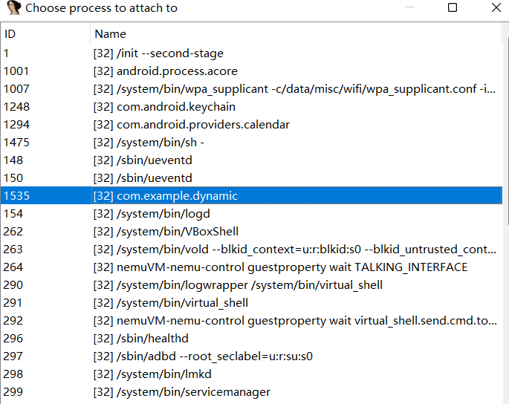Click process ID 297 cell
Screen dimensions: 509x404
pos(13,356)
